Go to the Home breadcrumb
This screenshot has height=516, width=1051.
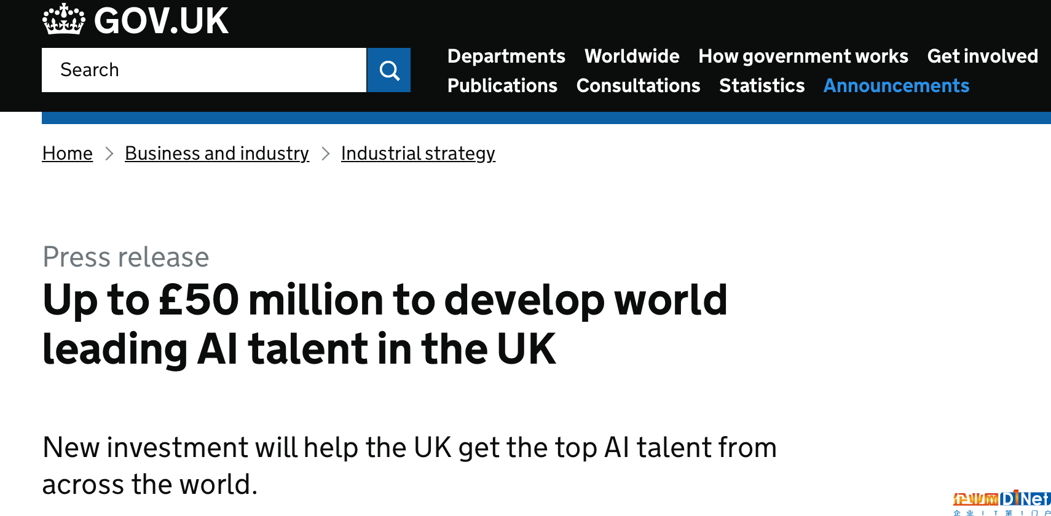coord(68,153)
